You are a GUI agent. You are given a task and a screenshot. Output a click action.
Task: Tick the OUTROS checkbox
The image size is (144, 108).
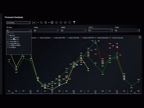click(8, 47)
